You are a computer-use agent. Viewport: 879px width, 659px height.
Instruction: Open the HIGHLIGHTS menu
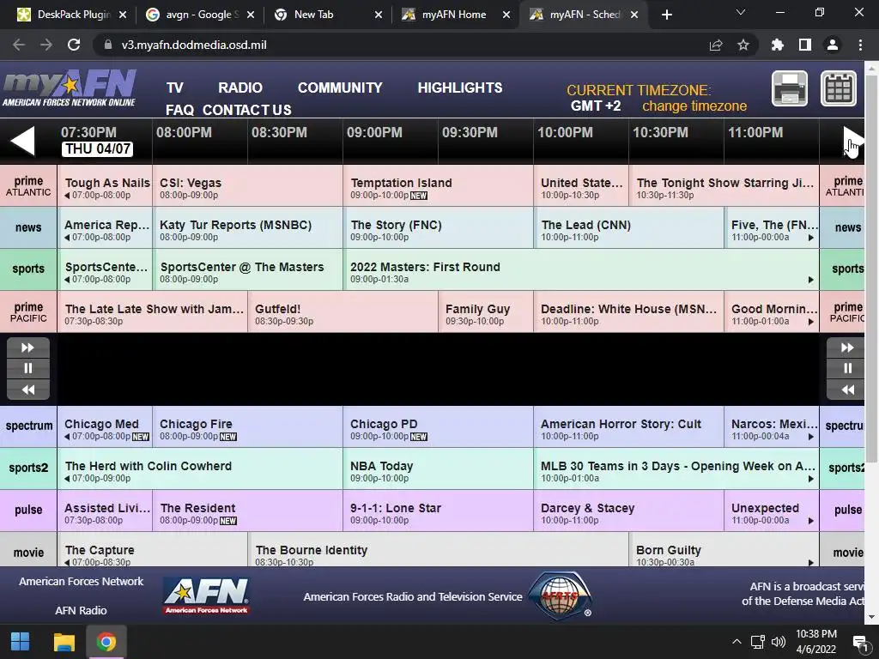click(460, 88)
